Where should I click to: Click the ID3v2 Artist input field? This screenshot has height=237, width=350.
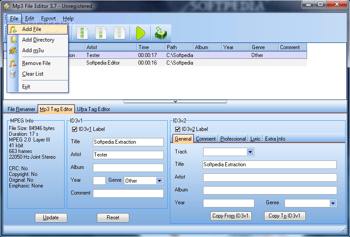coord(270,178)
